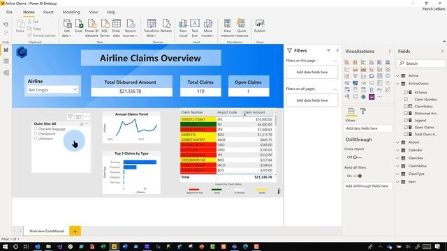Screen dimensions: 447x251
Task: Toggle filters pane eye icon
Action: coord(328,50)
